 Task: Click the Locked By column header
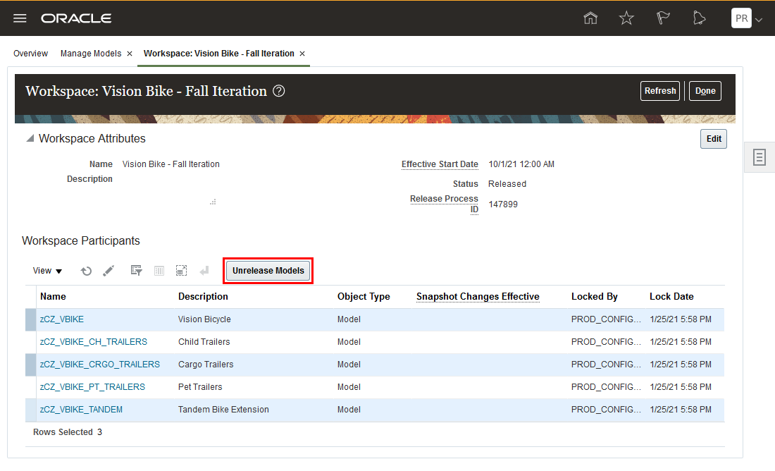(595, 296)
